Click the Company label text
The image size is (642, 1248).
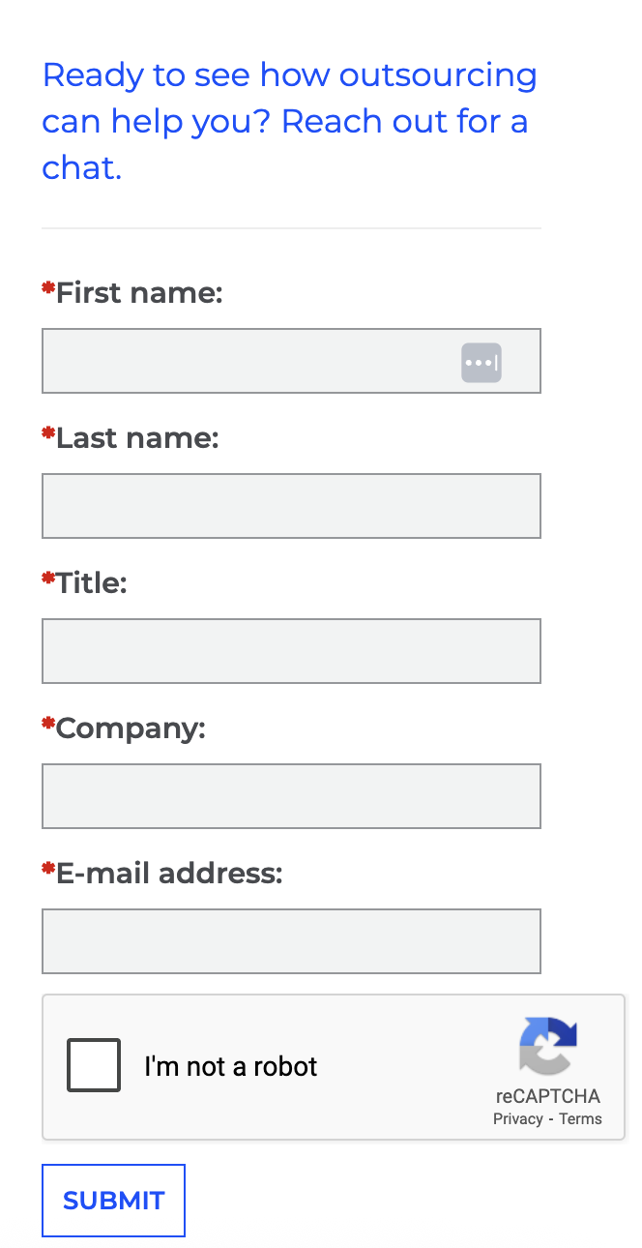tap(131, 729)
